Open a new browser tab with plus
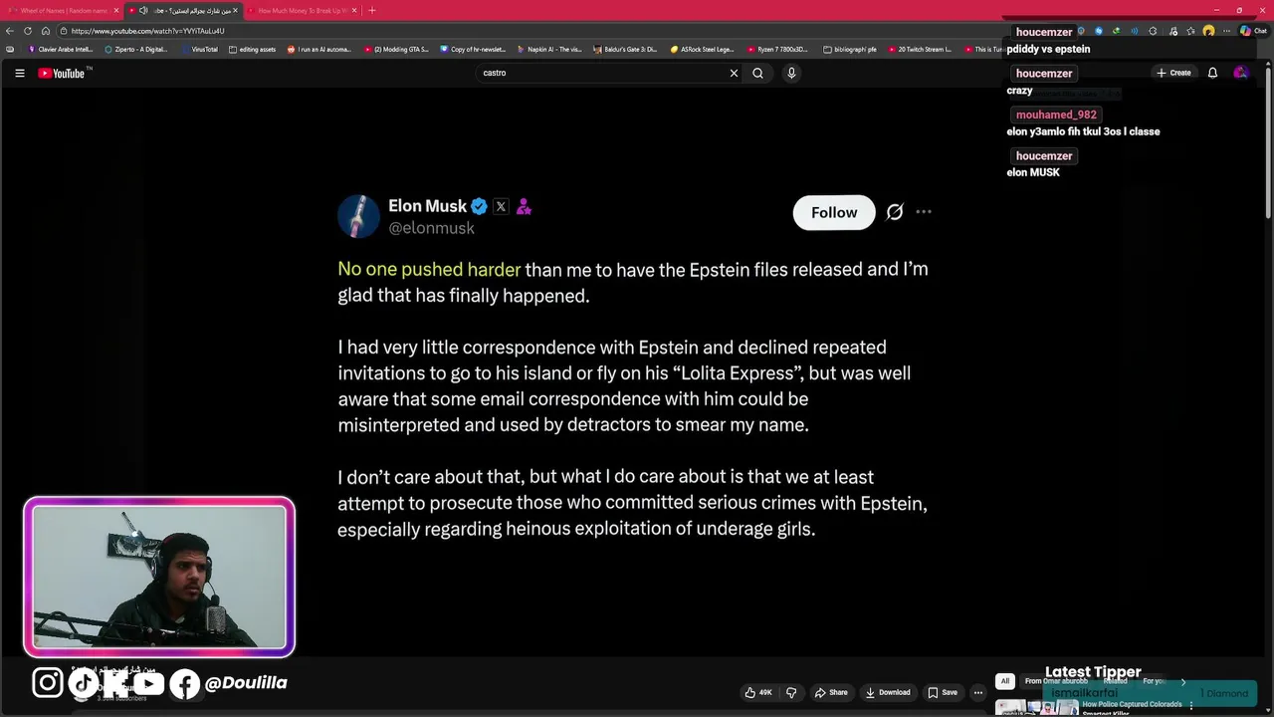The width and height of the screenshot is (1274, 717). pos(371,10)
